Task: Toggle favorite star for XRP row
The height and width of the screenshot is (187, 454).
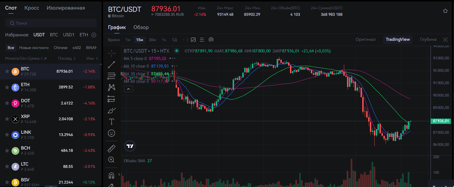Action: (x=7, y=119)
